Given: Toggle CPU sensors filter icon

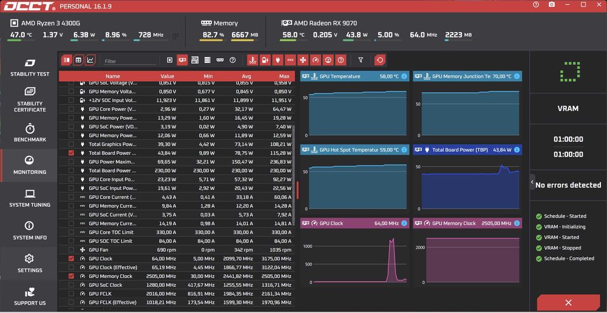Looking at the screenshot, I should tap(169, 60).
